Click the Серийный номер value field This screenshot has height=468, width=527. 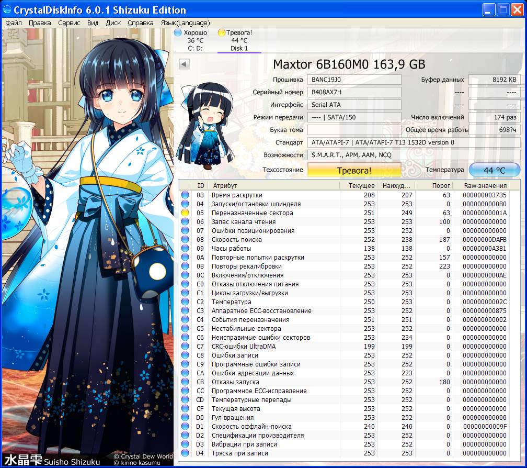tap(354, 92)
